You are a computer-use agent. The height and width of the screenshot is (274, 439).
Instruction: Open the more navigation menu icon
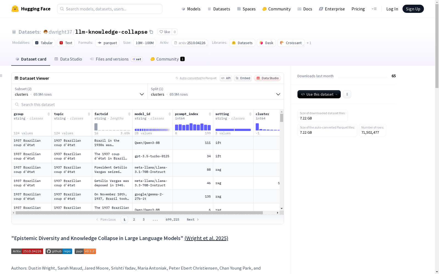(374, 9)
